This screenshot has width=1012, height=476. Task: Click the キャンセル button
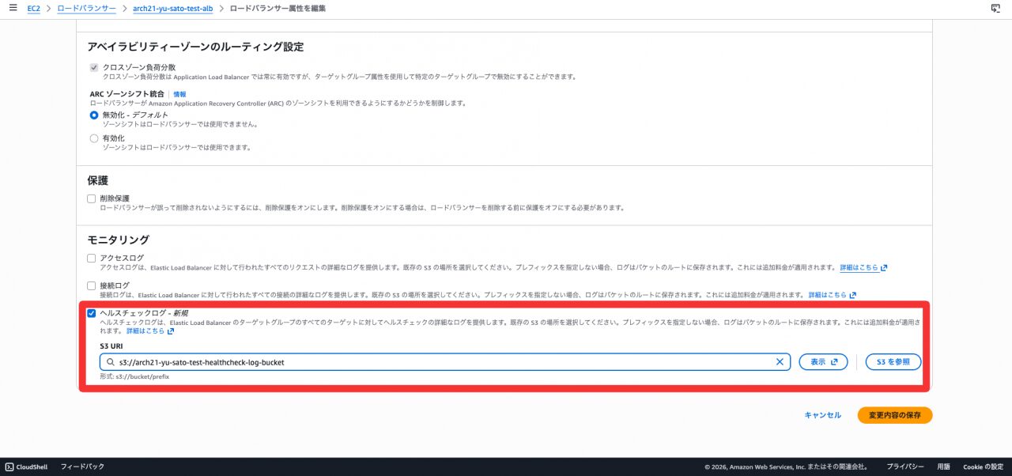click(x=822, y=415)
